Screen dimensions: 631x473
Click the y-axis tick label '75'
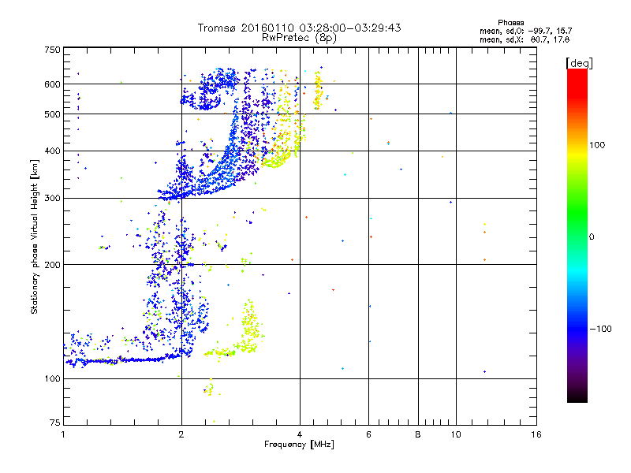coord(55,423)
